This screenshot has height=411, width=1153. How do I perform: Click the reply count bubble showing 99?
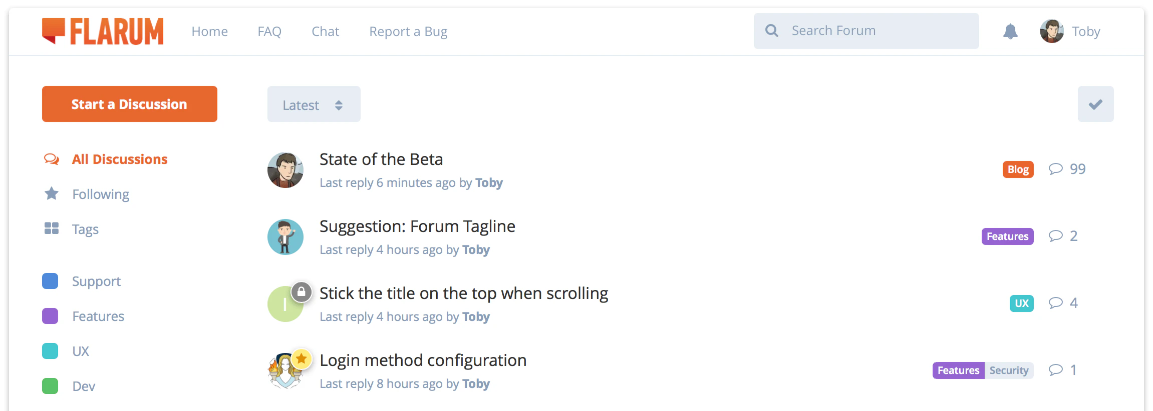[1067, 169]
